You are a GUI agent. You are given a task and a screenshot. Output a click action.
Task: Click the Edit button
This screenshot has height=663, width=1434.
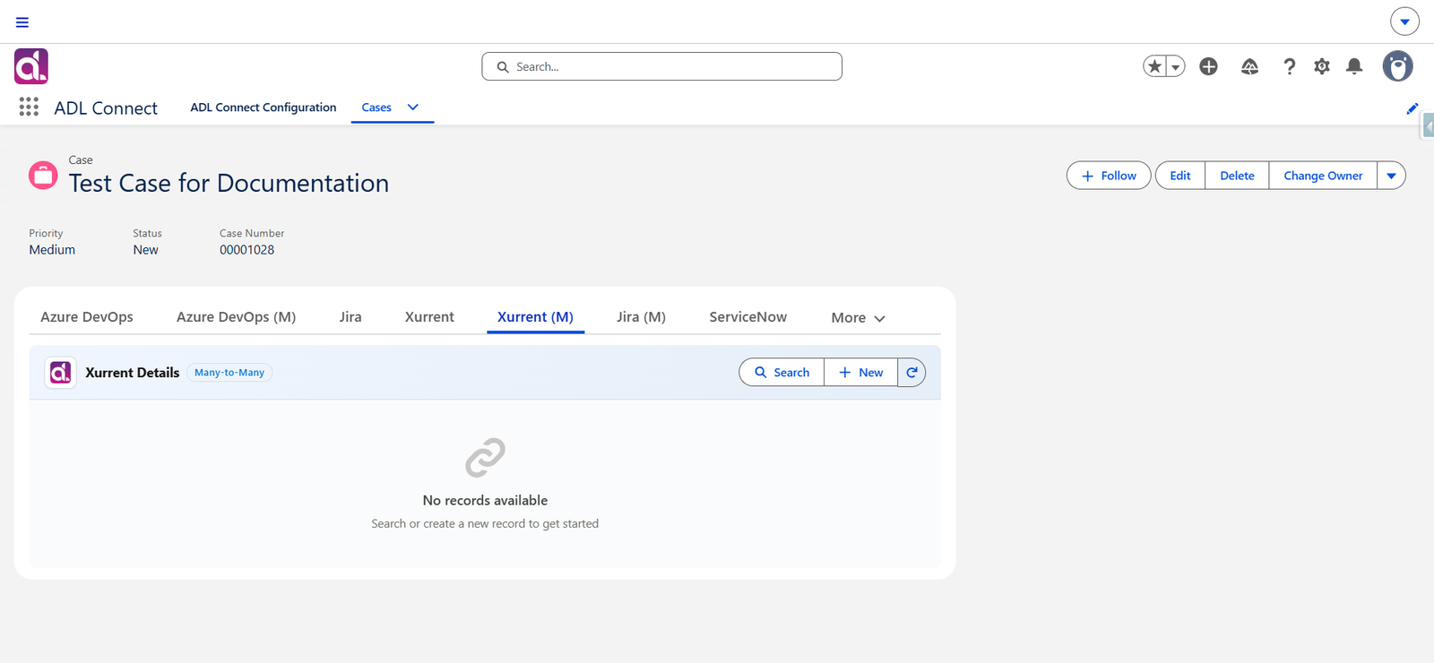pos(1180,176)
